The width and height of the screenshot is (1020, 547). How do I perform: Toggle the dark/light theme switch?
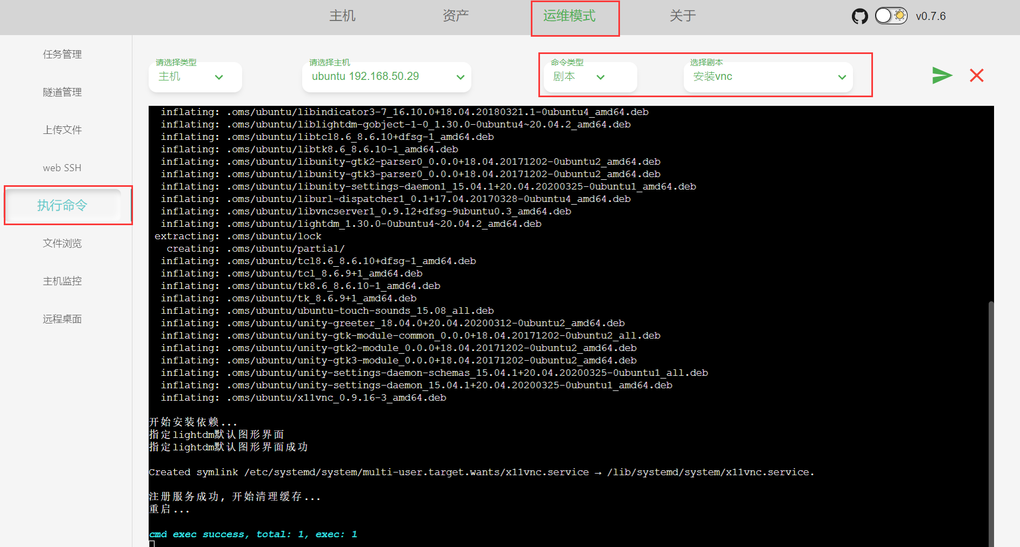(x=891, y=16)
